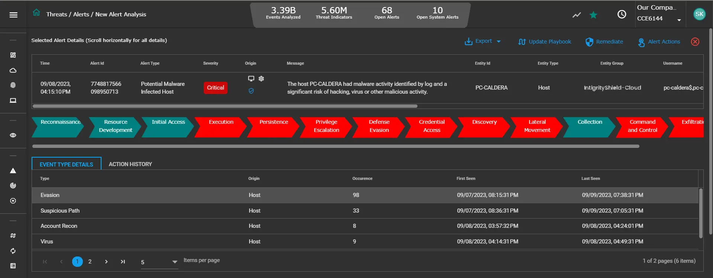Click the trend line chart icon
Image resolution: width=713 pixels, height=278 pixels.
pos(577,15)
